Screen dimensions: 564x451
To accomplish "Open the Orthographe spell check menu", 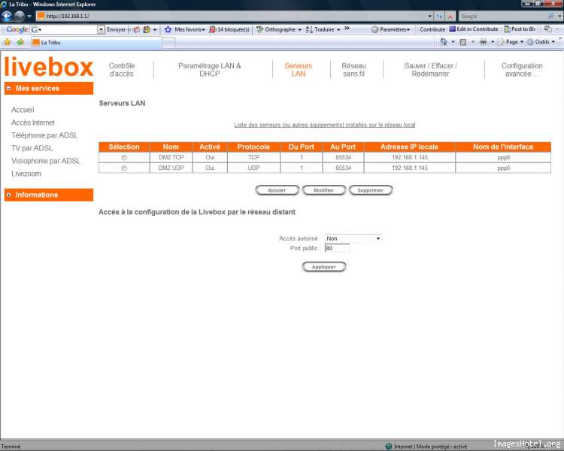I will 279,29.
